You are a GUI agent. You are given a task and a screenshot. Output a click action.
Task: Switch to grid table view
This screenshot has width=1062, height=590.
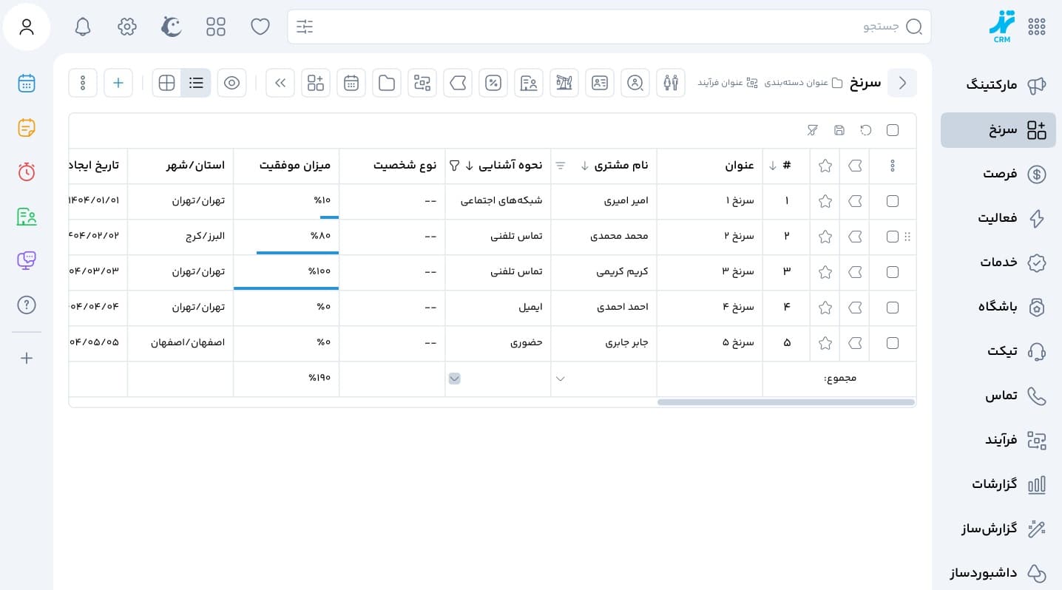click(167, 83)
